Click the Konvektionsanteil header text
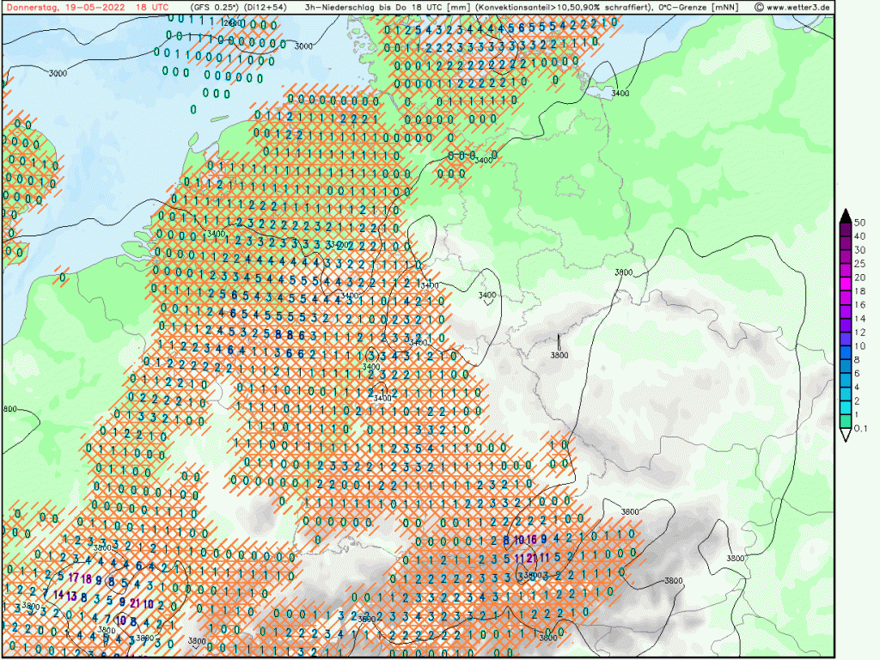 click(526, 7)
